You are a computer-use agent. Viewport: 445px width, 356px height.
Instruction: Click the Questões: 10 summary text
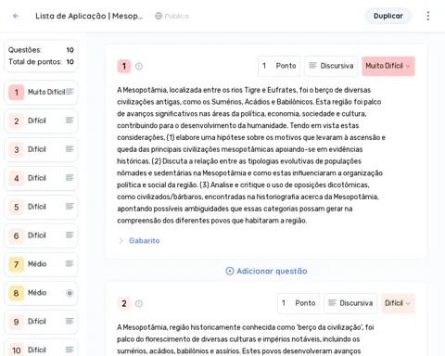coord(41,50)
